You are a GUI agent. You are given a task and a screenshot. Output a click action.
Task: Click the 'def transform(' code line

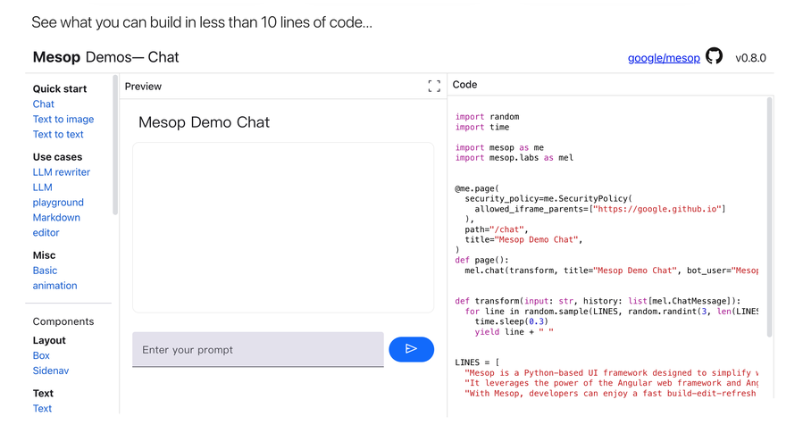(x=598, y=301)
